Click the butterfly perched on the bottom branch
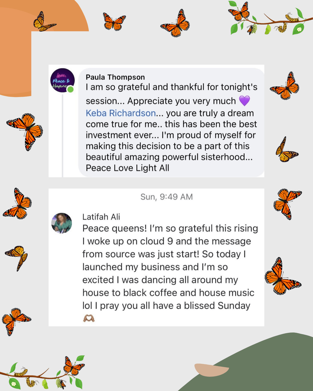 click(x=74, y=366)
